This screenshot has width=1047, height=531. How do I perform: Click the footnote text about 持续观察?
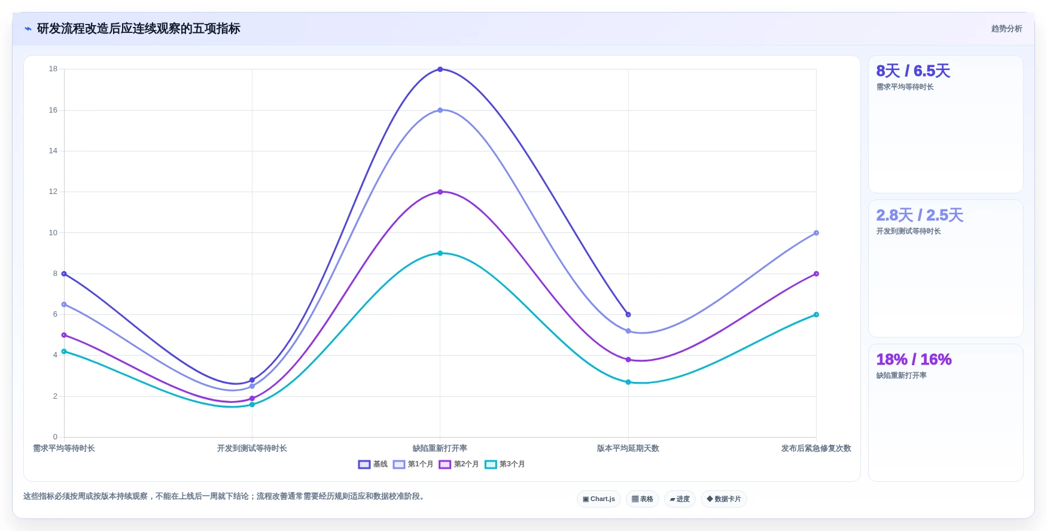(x=224, y=496)
